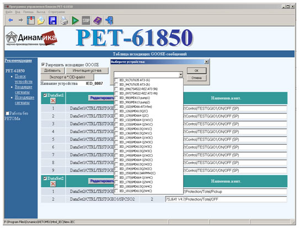Check IED_181(6MD613Q2W4C) device entry
Screen dimensions: 299x228
tap(116, 191)
